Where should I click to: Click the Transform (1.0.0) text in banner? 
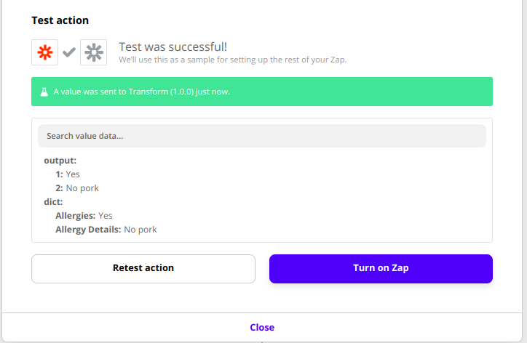[x=161, y=92]
